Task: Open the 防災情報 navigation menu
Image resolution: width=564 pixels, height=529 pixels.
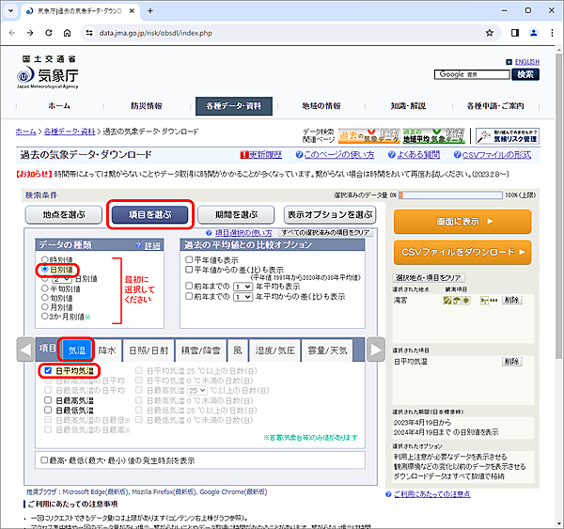Action: pyautogui.click(x=147, y=106)
